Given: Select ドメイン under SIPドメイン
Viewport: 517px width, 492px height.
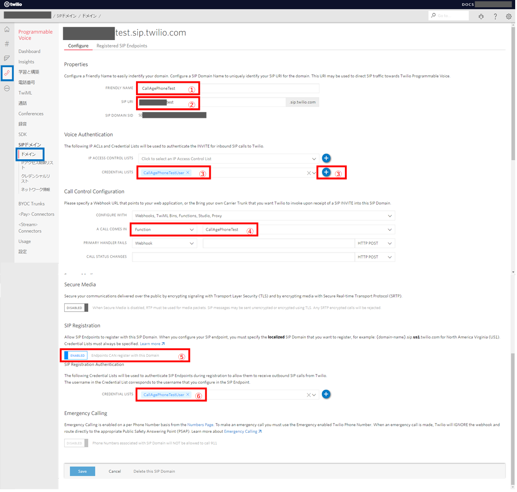Looking at the screenshot, I should 29,154.
